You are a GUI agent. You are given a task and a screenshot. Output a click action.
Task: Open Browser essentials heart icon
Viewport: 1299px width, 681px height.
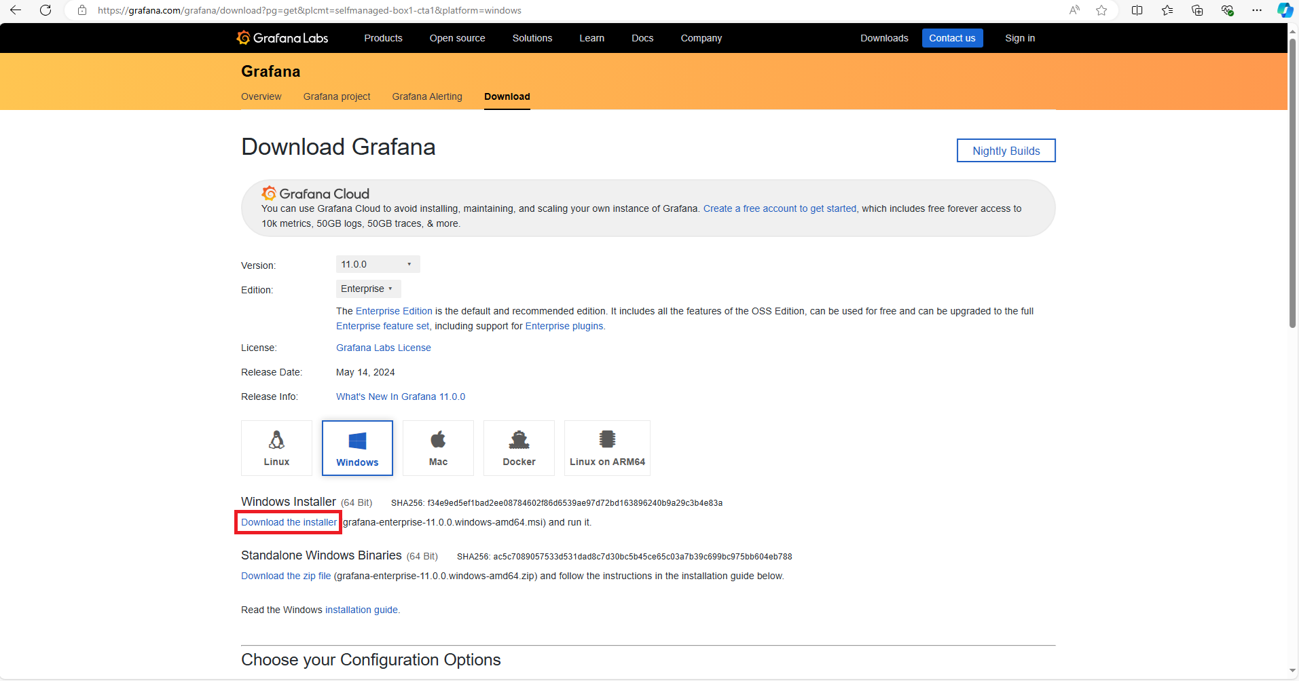1227,10
